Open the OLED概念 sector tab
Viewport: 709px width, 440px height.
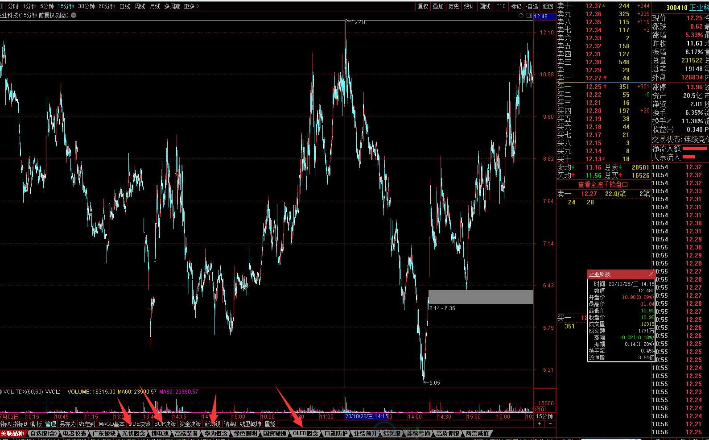(305, 433)
